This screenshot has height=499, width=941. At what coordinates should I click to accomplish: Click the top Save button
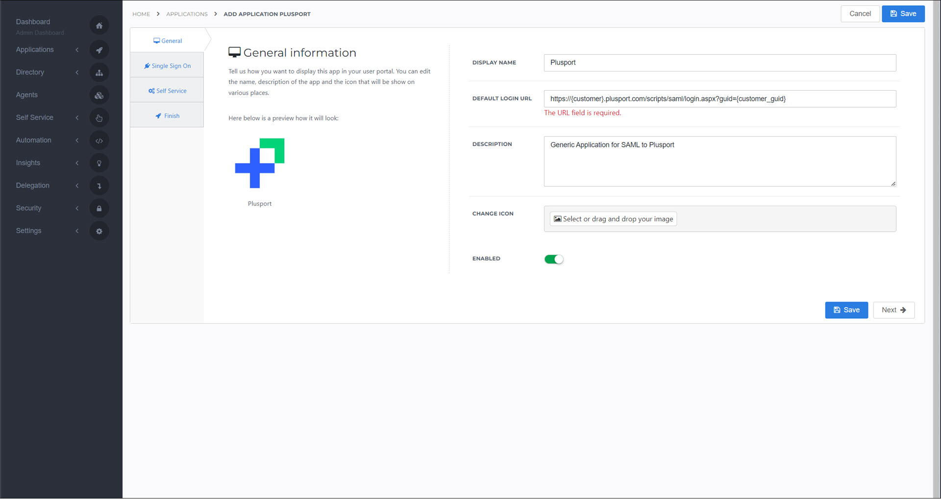[x=903, y=14]
